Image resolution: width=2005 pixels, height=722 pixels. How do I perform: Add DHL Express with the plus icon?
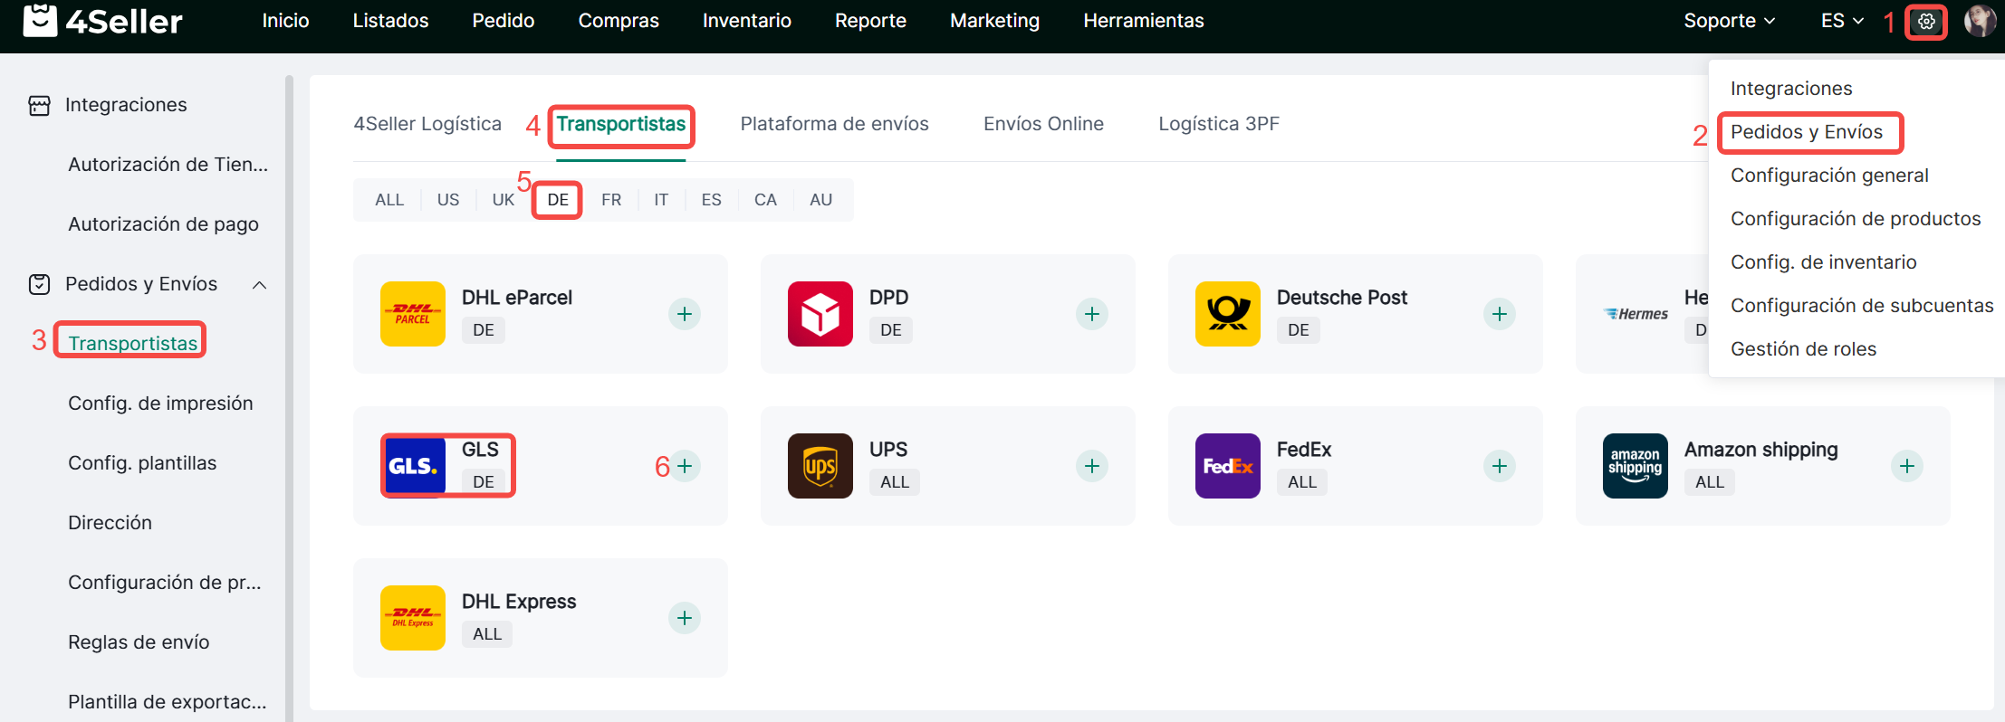click(685, 618)
